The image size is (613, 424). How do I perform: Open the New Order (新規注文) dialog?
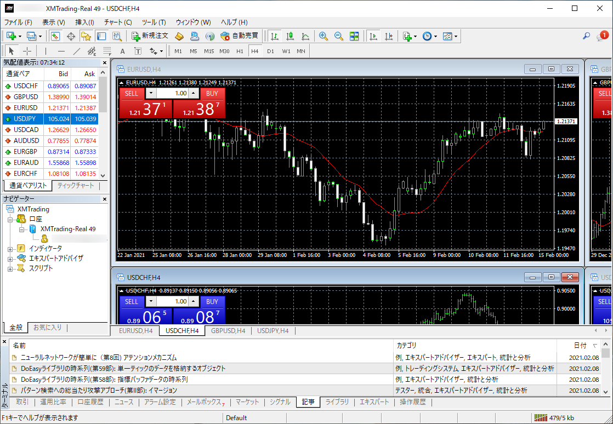(150, 36)
